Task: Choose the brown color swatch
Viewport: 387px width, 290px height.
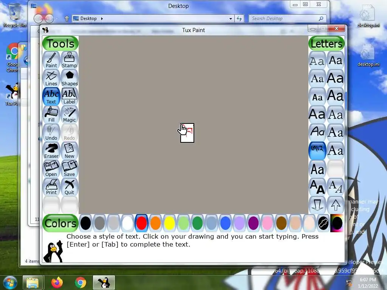Action: [281, 223]
